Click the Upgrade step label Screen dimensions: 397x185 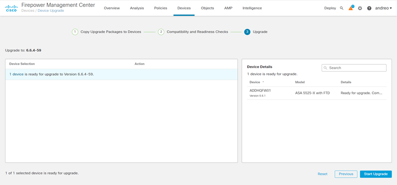coord(260,32)
